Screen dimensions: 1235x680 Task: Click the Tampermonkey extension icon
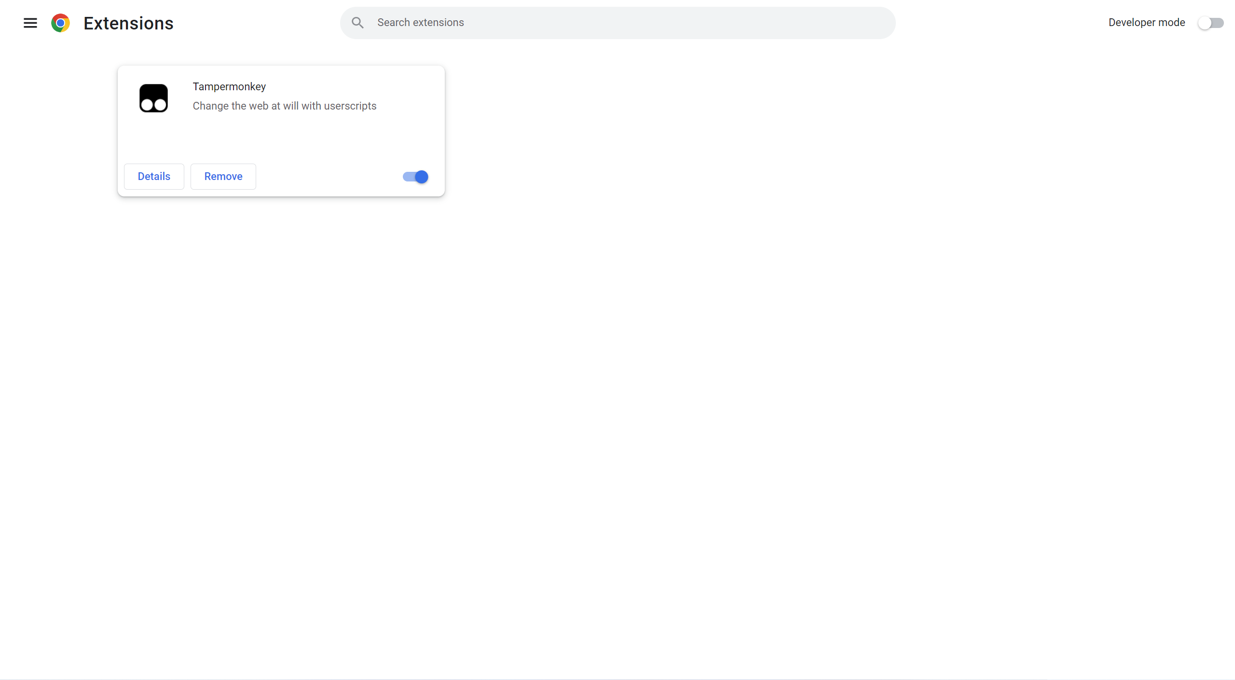(x=153, y=98)
